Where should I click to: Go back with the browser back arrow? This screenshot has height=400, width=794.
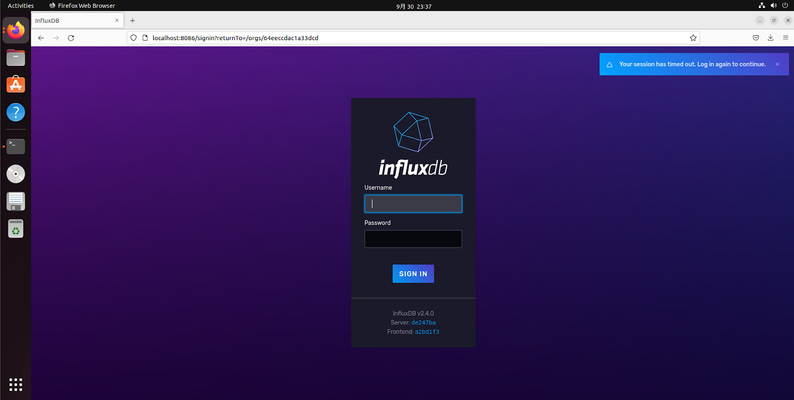[x=41, y=38]
